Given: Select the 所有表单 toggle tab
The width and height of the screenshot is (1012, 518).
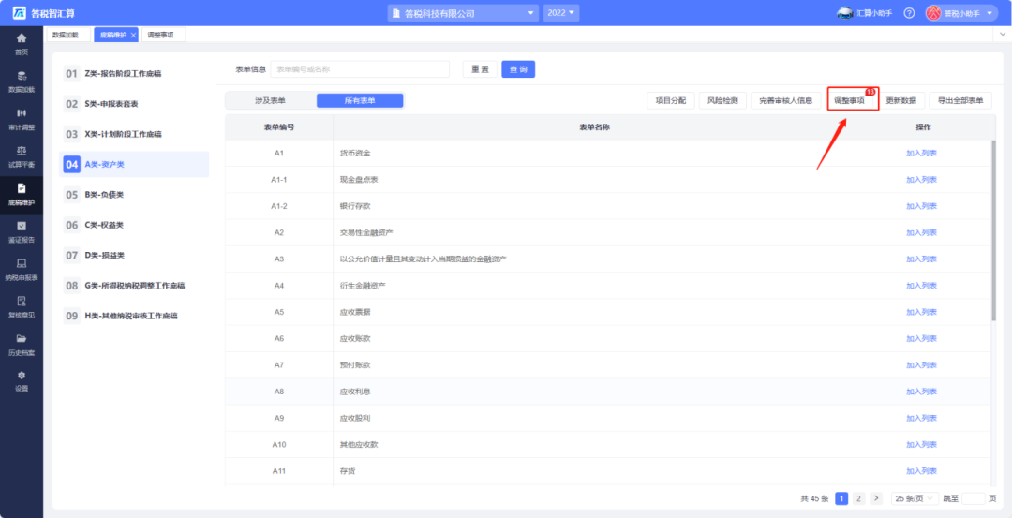Looking at the screenshot, I should click(360, 100).
